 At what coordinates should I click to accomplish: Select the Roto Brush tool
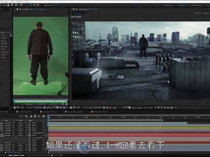[17, 5]
